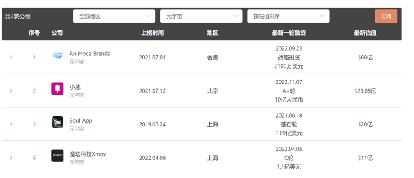The height and width of the screenshot is (178, 414).
Task: Open the Animoca Brands company link
Action: pyautogui.click(x=90, y=54)
